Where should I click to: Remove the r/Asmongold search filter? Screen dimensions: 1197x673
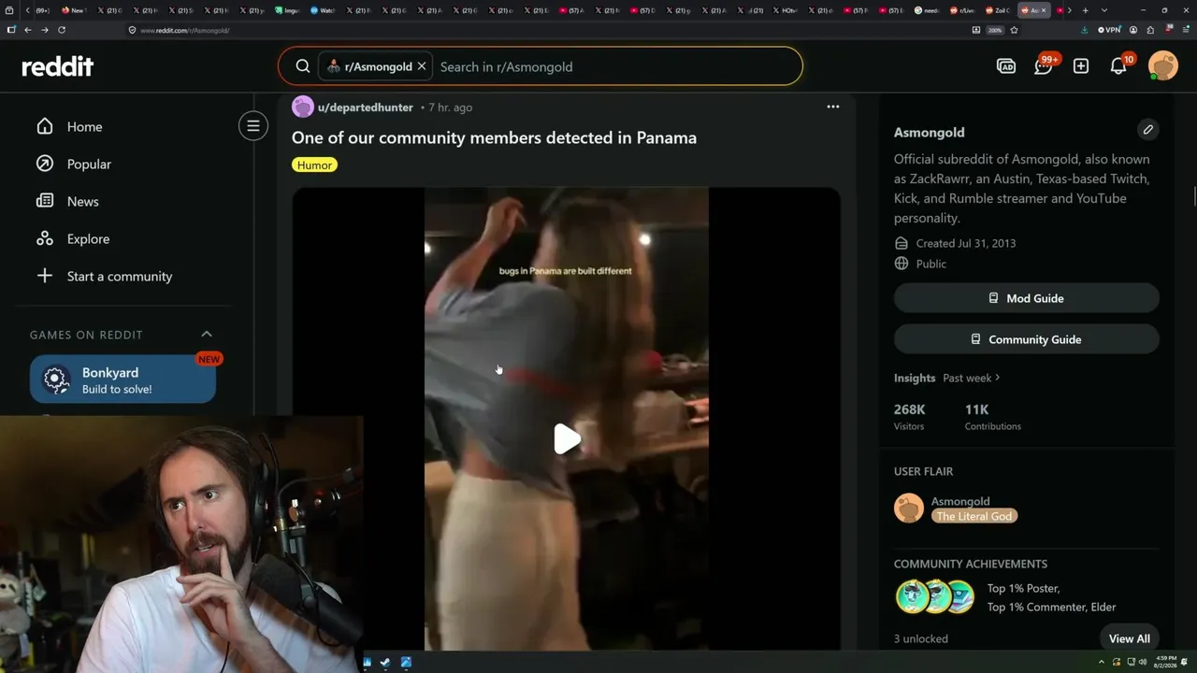pyautogui.click(x=422, y=66)
